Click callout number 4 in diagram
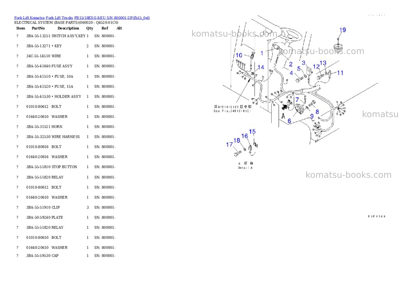The image size is (399, 282). (x=291, y=73)
